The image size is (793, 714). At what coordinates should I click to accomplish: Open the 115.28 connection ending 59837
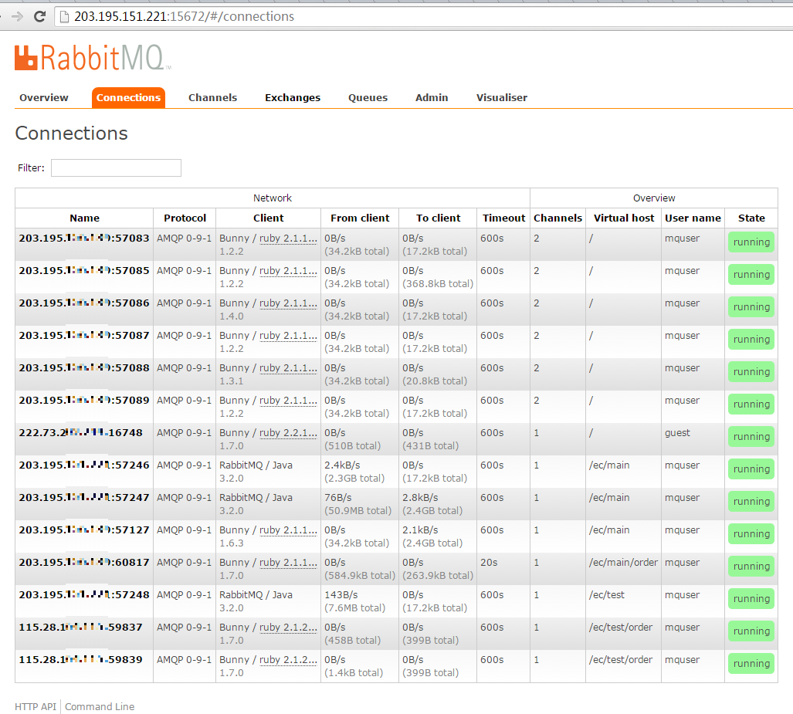(x=80, y=627)
